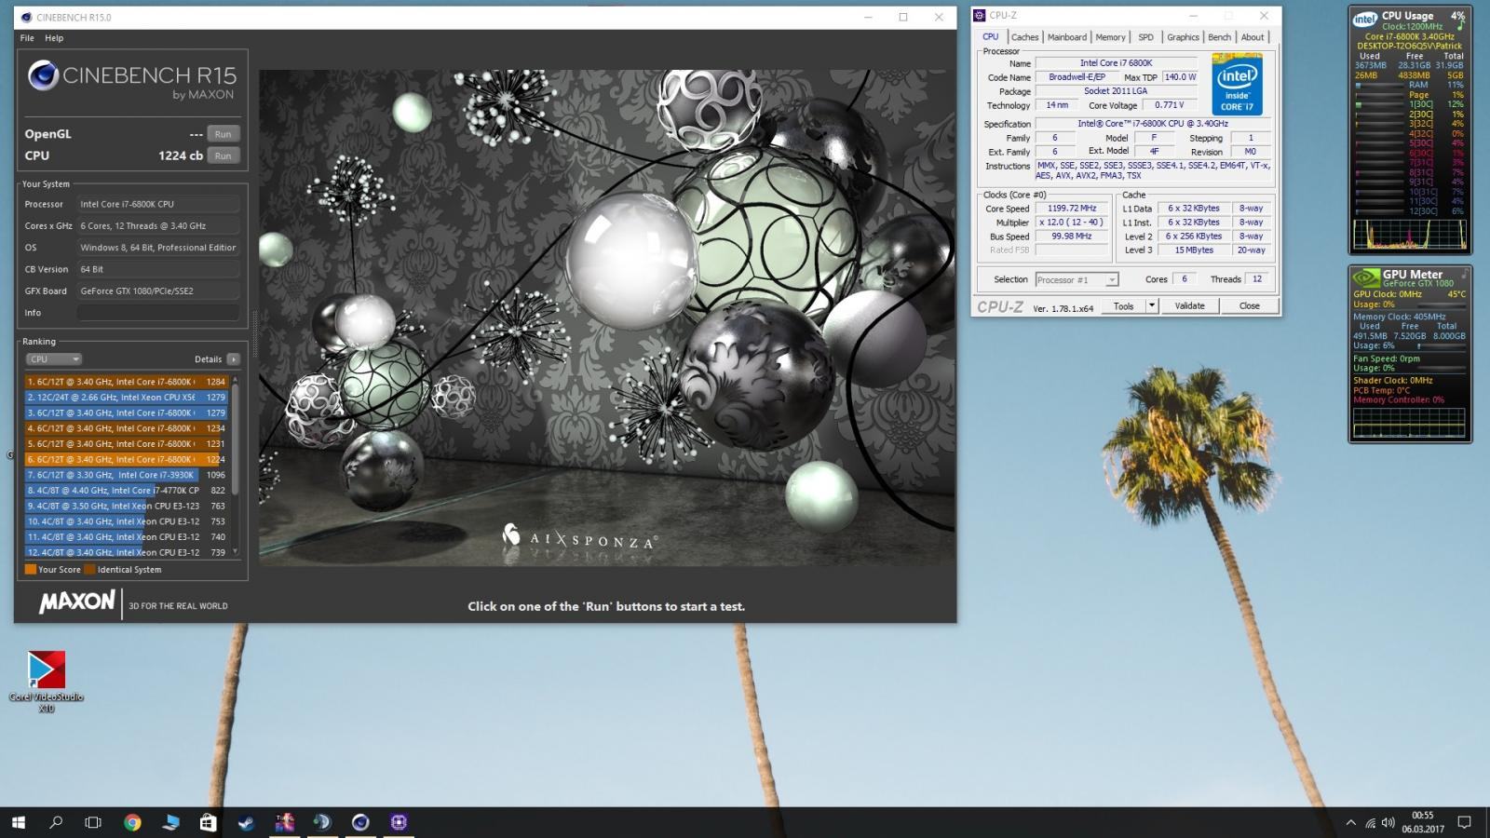Image resolution: width=1490 pixels, height=838 pixels.
Task: Open the Memory tab in CPU-Z
Action: point(1110,37)
